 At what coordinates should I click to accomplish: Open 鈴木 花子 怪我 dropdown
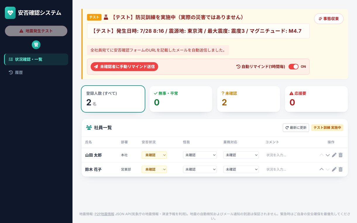coord(200,169)
